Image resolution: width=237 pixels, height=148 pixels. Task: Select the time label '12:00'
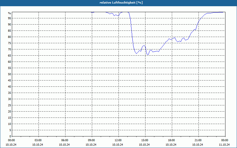click(x=118, y=140)
